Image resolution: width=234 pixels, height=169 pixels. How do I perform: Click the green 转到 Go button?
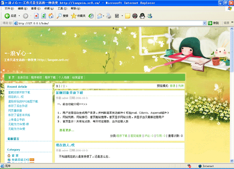click(x=213, y=23)
